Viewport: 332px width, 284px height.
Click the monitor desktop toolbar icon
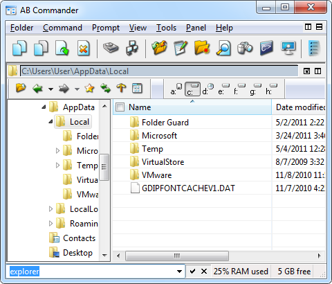(x=288, y=48)
